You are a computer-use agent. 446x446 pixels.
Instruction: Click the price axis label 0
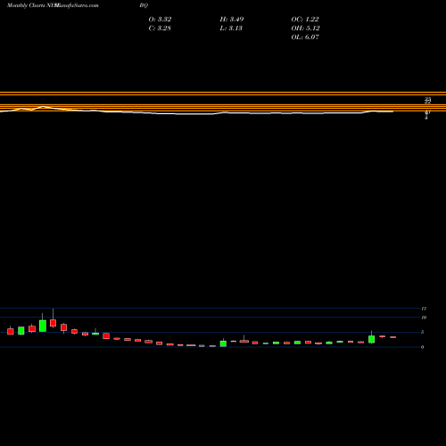click(x=422, y=347)
